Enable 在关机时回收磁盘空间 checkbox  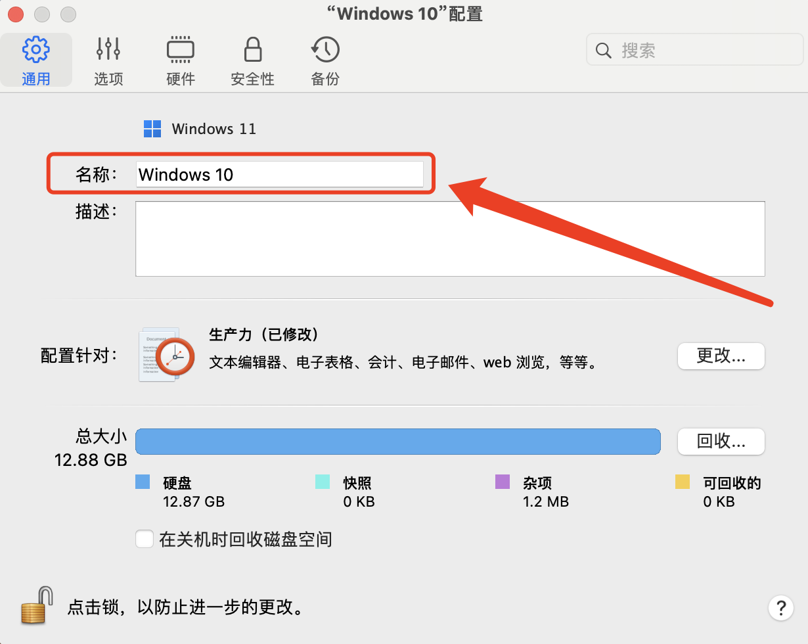145,540
